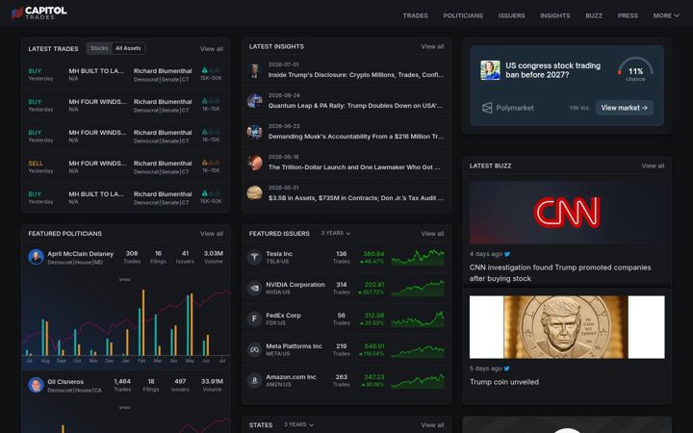This screenshot has width=693, height=433.
Task: Open the '$3.5B in Assets' insight thumbnail
Action: pyautogui.click(x=254, y=193)
